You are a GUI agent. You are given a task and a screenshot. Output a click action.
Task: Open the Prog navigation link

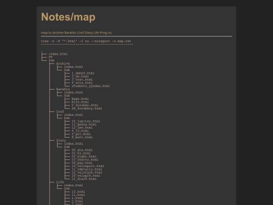(103, 33)
